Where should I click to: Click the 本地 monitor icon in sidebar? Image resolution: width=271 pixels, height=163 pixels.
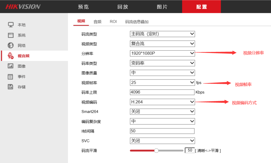pos(11,25)
